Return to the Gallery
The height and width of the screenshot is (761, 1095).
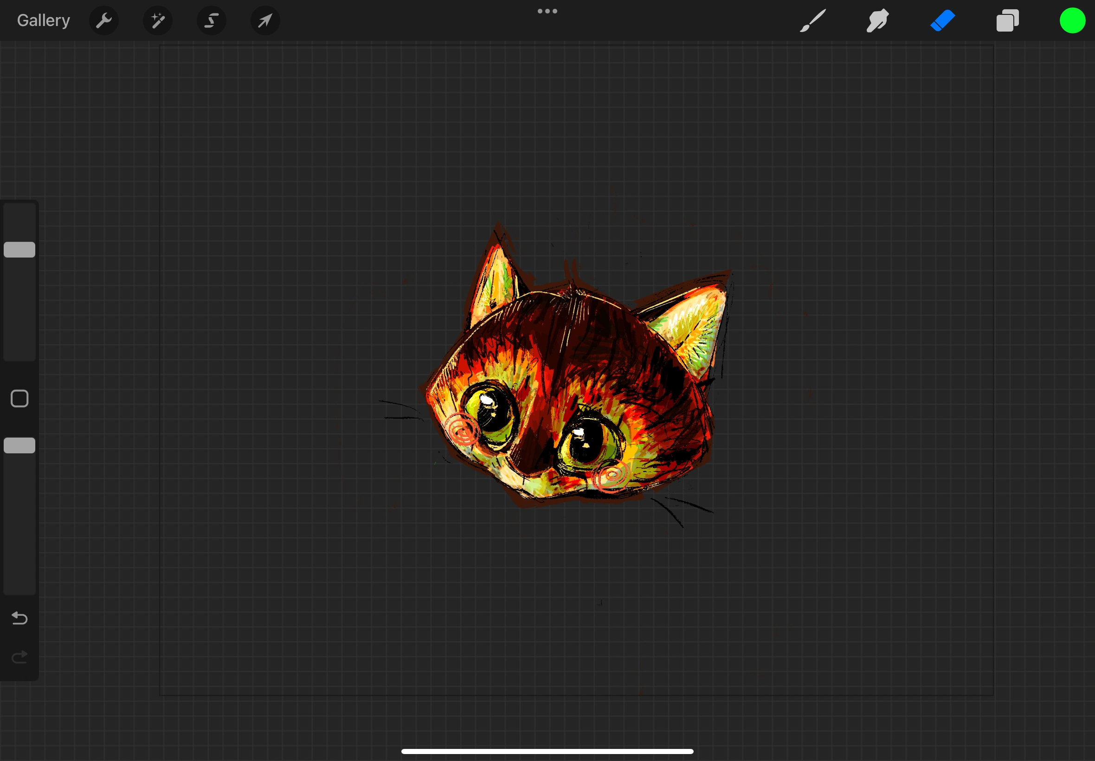pos(43,20)
